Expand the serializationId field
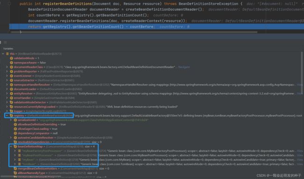Viewport: 304px width, 179px height. pos(11,120)
